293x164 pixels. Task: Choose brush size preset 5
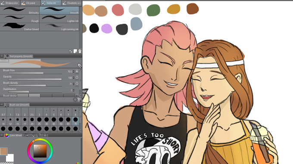(x=54, y=112)
